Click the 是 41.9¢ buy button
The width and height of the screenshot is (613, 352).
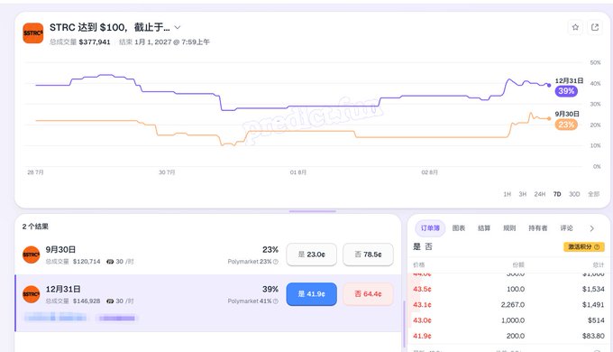click(312, 294)
